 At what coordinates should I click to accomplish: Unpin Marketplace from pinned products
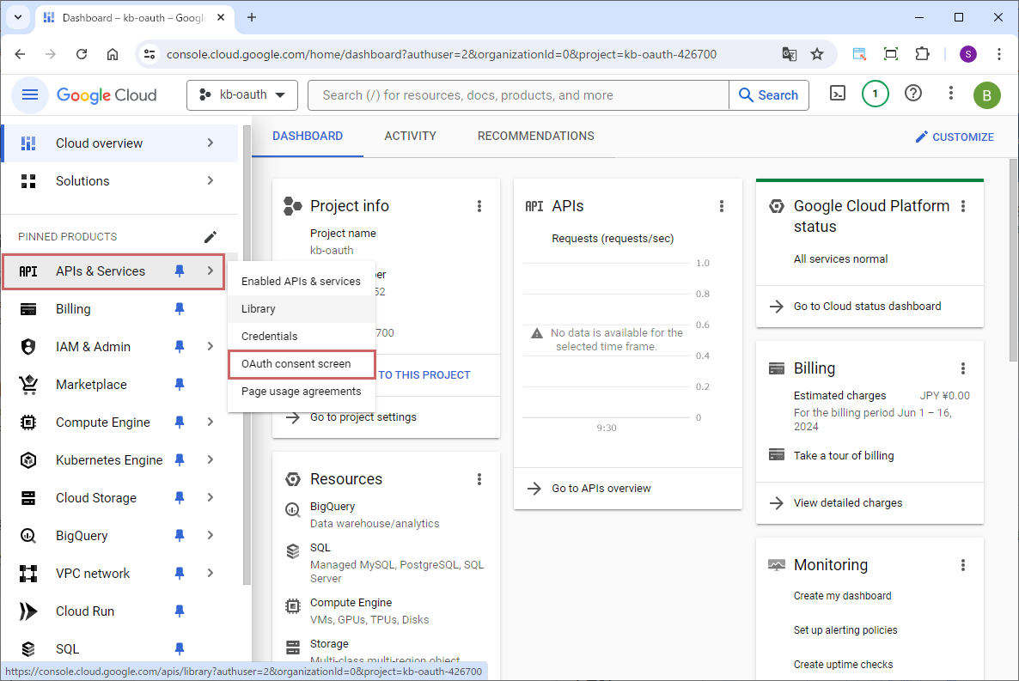(180, 385)
